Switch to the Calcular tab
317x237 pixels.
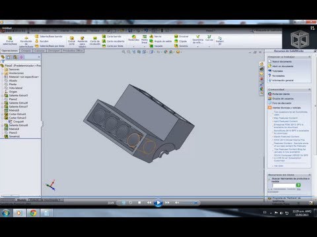pos(40,51)
